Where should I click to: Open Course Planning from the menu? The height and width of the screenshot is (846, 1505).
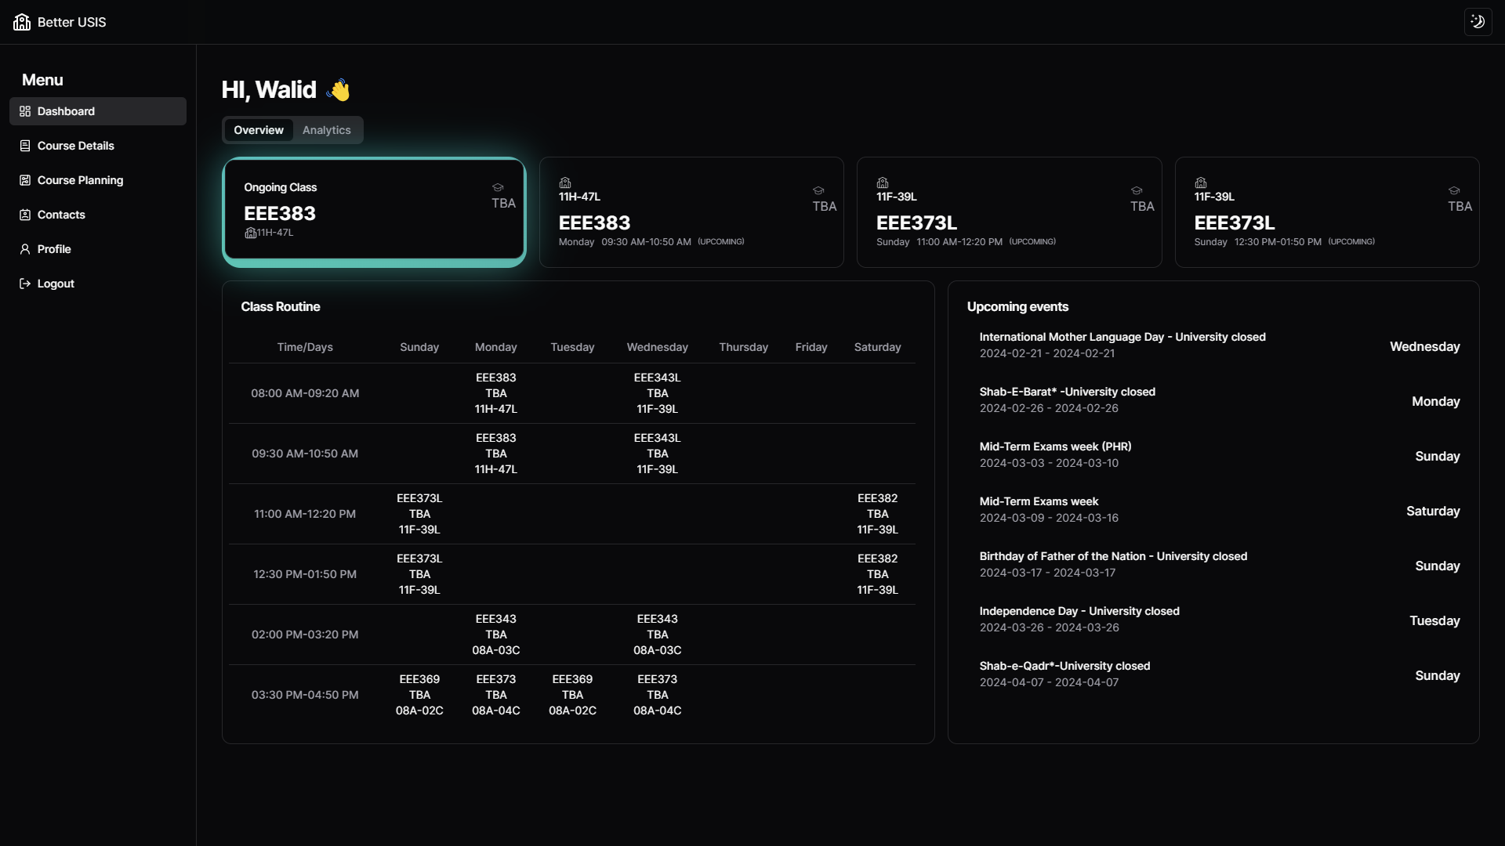pyautogui.click(x=80, y=180)
